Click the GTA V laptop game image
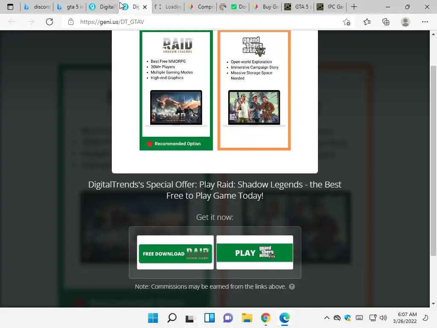The height and width of the screenshot is (328, 437). tap(254, 108)
